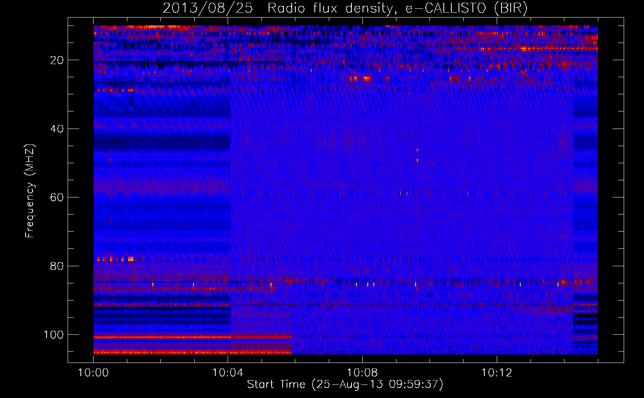Screen dimensions: 644x398
Task: Click the 60 MHz frequency tick label
Action: point(57,197)
